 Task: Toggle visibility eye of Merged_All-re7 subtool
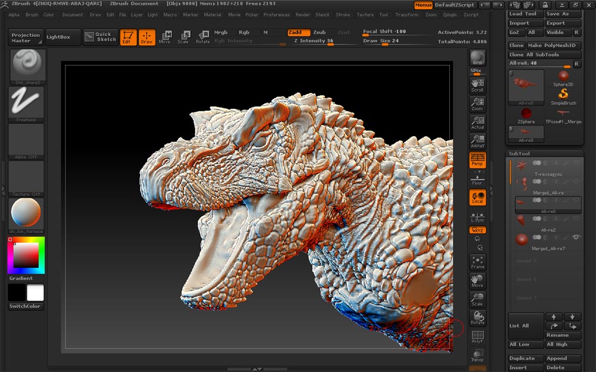tap(576, 237)
